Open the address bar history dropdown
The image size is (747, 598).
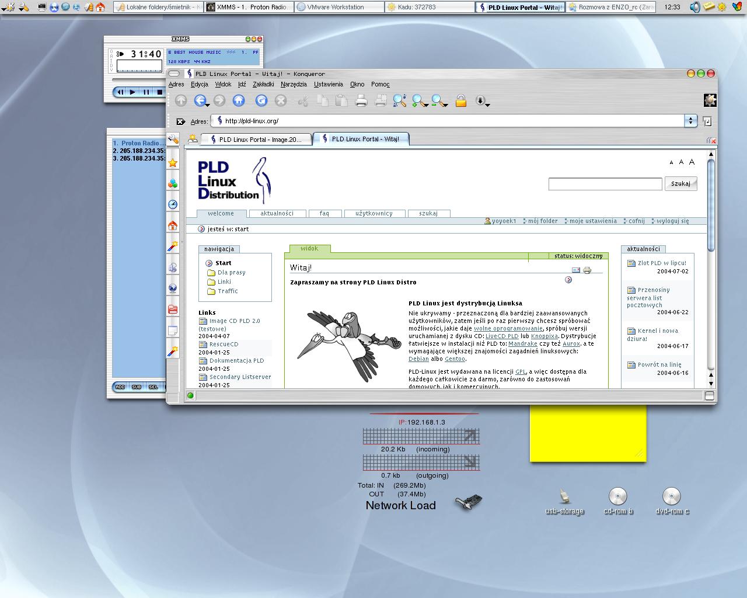coord(691,121)
